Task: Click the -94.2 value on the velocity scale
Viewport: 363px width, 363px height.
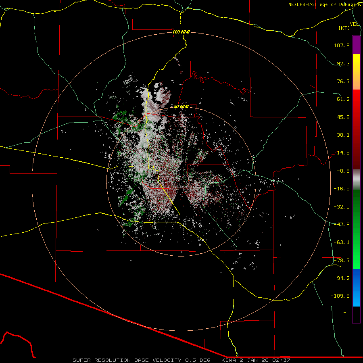Action: click(x=342, y=278)
